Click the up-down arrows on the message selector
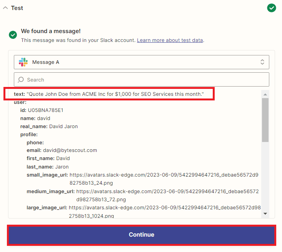The image size is (282, 252). pyautogui.click(x=262, y=62)
